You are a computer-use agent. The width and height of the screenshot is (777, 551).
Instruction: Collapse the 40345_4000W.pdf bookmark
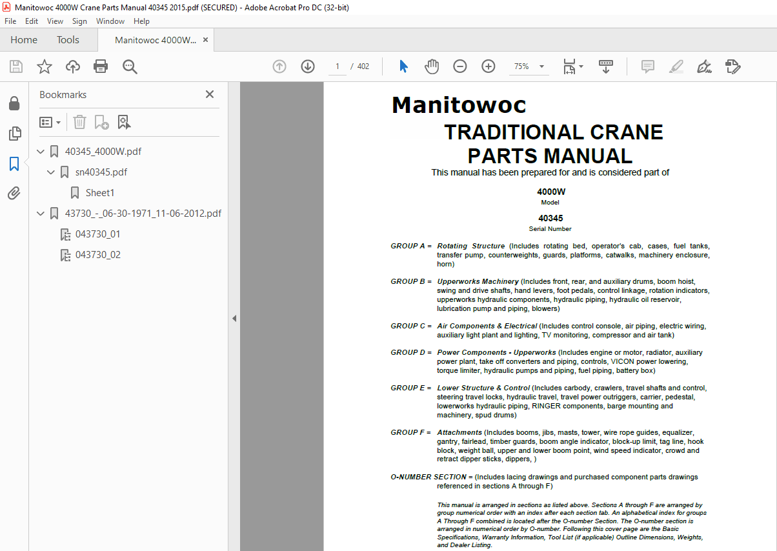tap(40, 151)
